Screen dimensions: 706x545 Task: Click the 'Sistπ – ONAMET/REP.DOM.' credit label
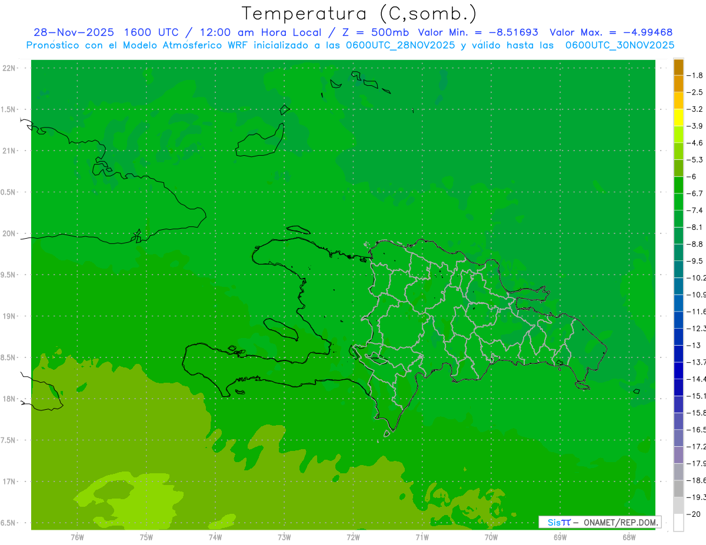(600, 522)
